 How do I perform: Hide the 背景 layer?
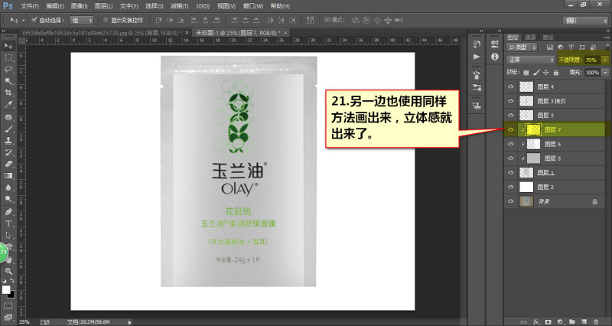[x=510, y=201]
